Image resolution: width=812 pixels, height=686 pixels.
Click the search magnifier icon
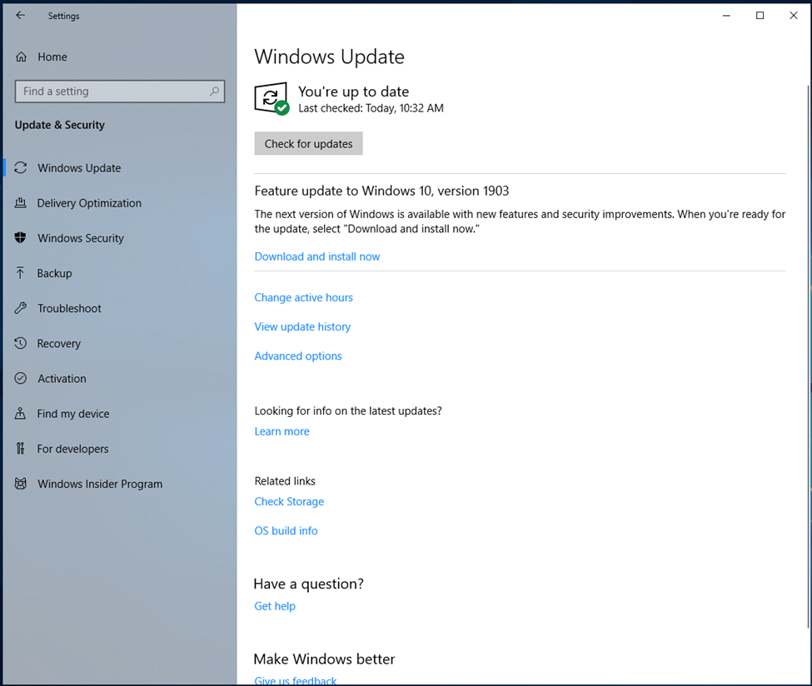coord(214,91)
